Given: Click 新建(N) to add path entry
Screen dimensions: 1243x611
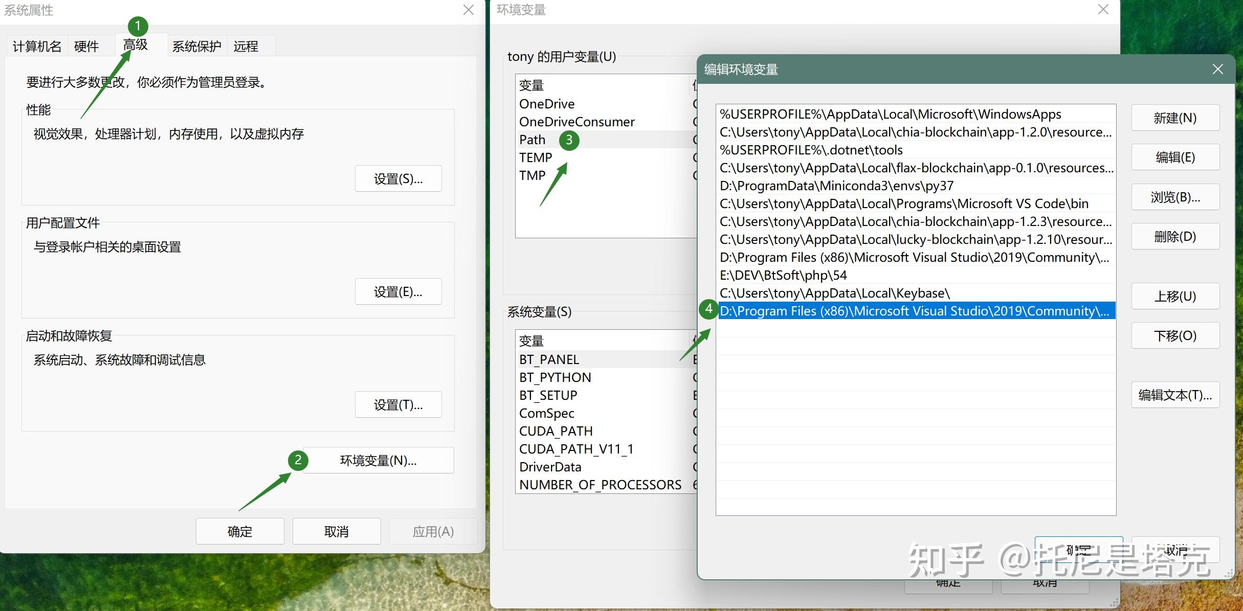Looking at the screenshot, I should [x=1175, y=118].
